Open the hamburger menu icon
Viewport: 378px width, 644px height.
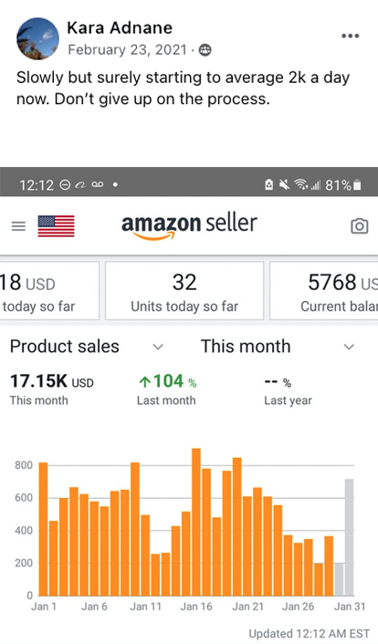click(x=18, y=226)
